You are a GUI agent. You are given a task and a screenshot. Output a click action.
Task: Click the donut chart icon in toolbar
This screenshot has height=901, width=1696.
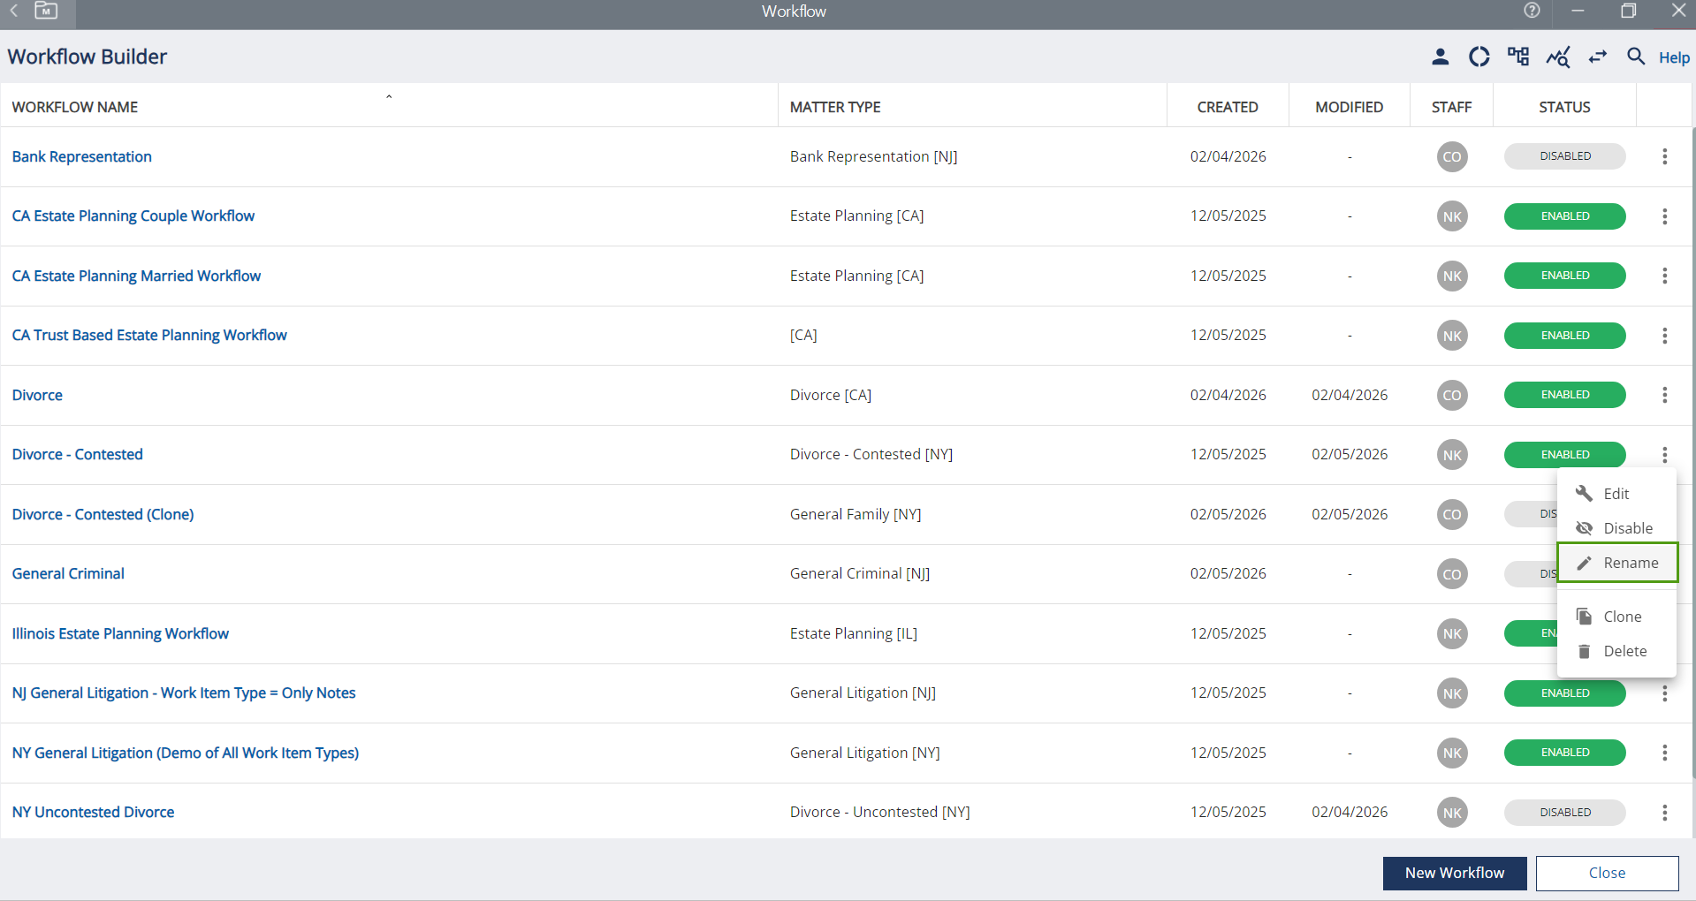(1479, 57)
